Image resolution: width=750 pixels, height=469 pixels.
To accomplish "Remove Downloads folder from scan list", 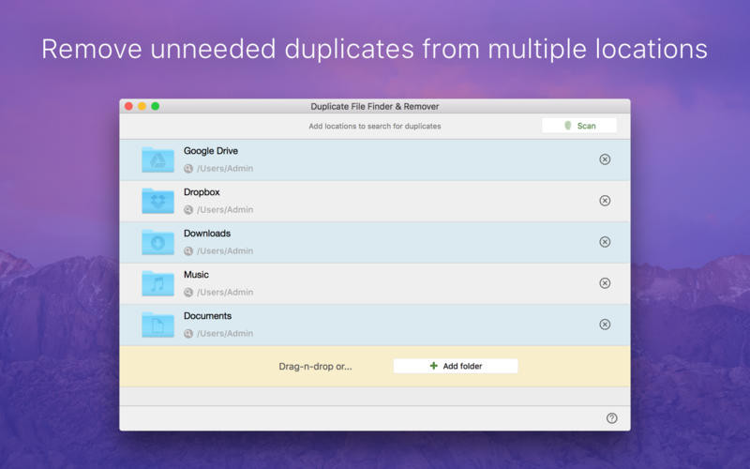I will (605, 242).
